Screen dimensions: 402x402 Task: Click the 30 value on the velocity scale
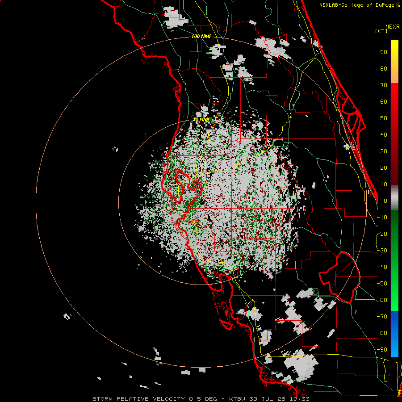(x=384, y=151)
